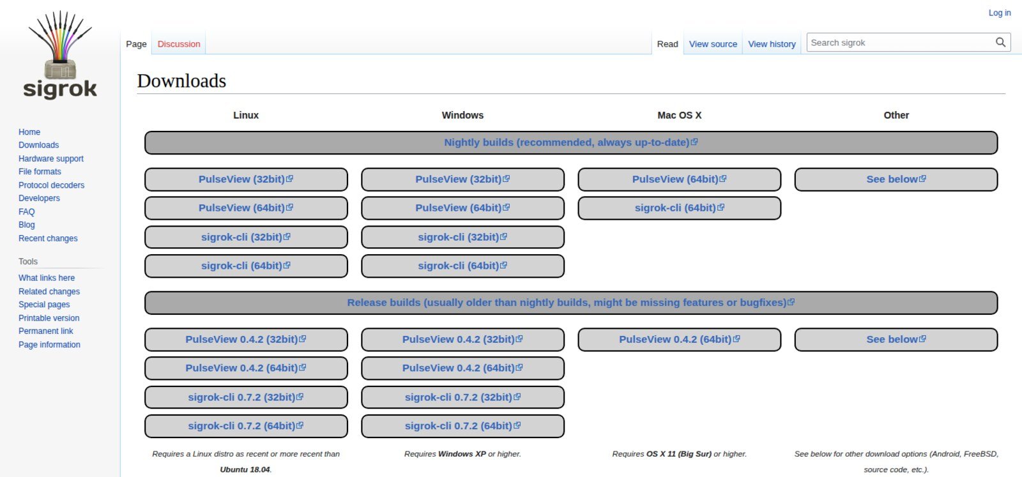
Task: Click external-link icon on Nightly builds banner
Action: pos(694,142)
